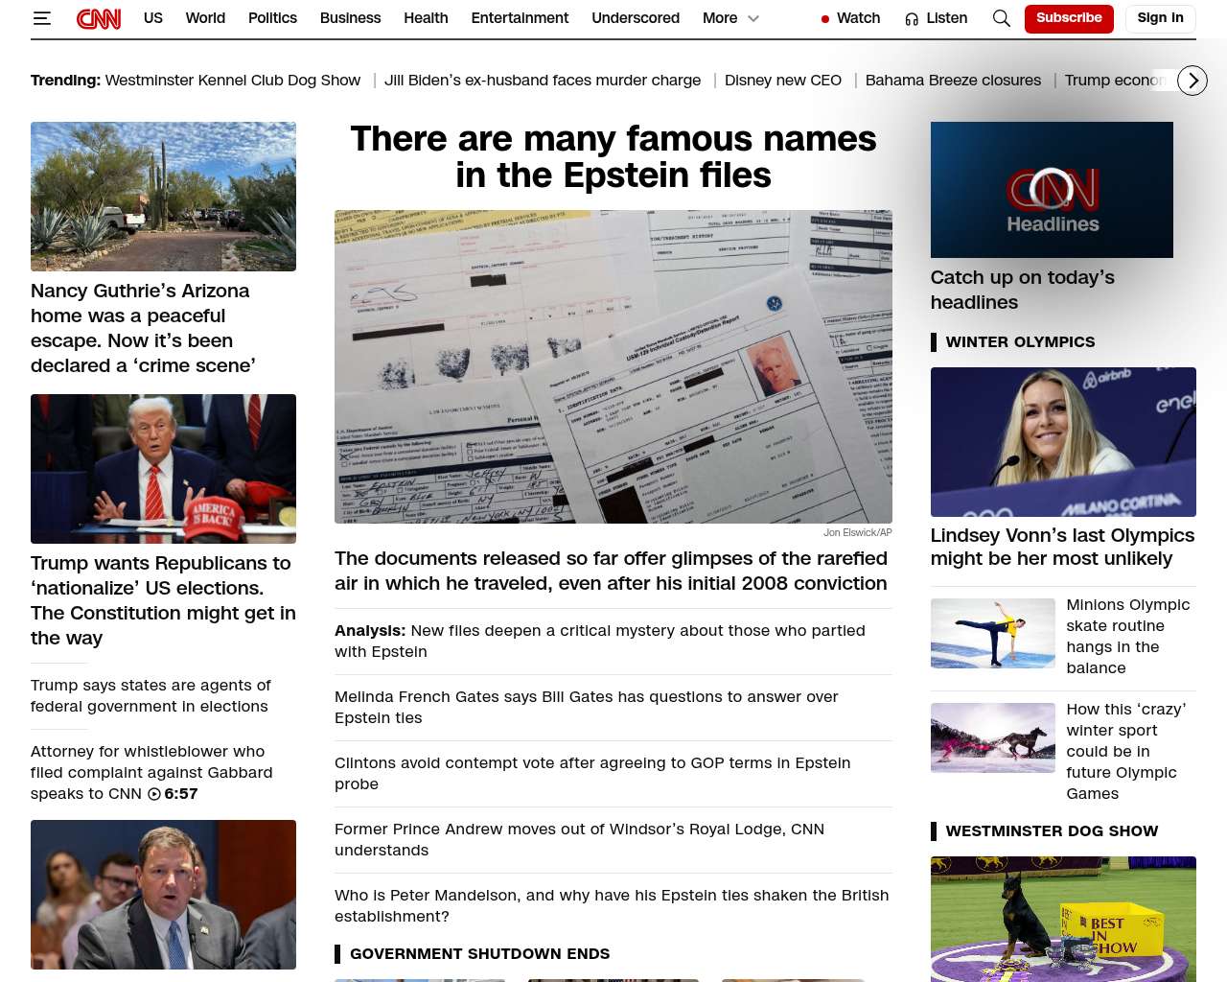This screenshot has width=1227, height=982.
Task: Open Best in Show Doberman photo
Action: [1063, 919]
